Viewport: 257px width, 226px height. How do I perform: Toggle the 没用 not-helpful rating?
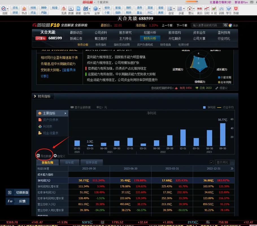[197, 88]
